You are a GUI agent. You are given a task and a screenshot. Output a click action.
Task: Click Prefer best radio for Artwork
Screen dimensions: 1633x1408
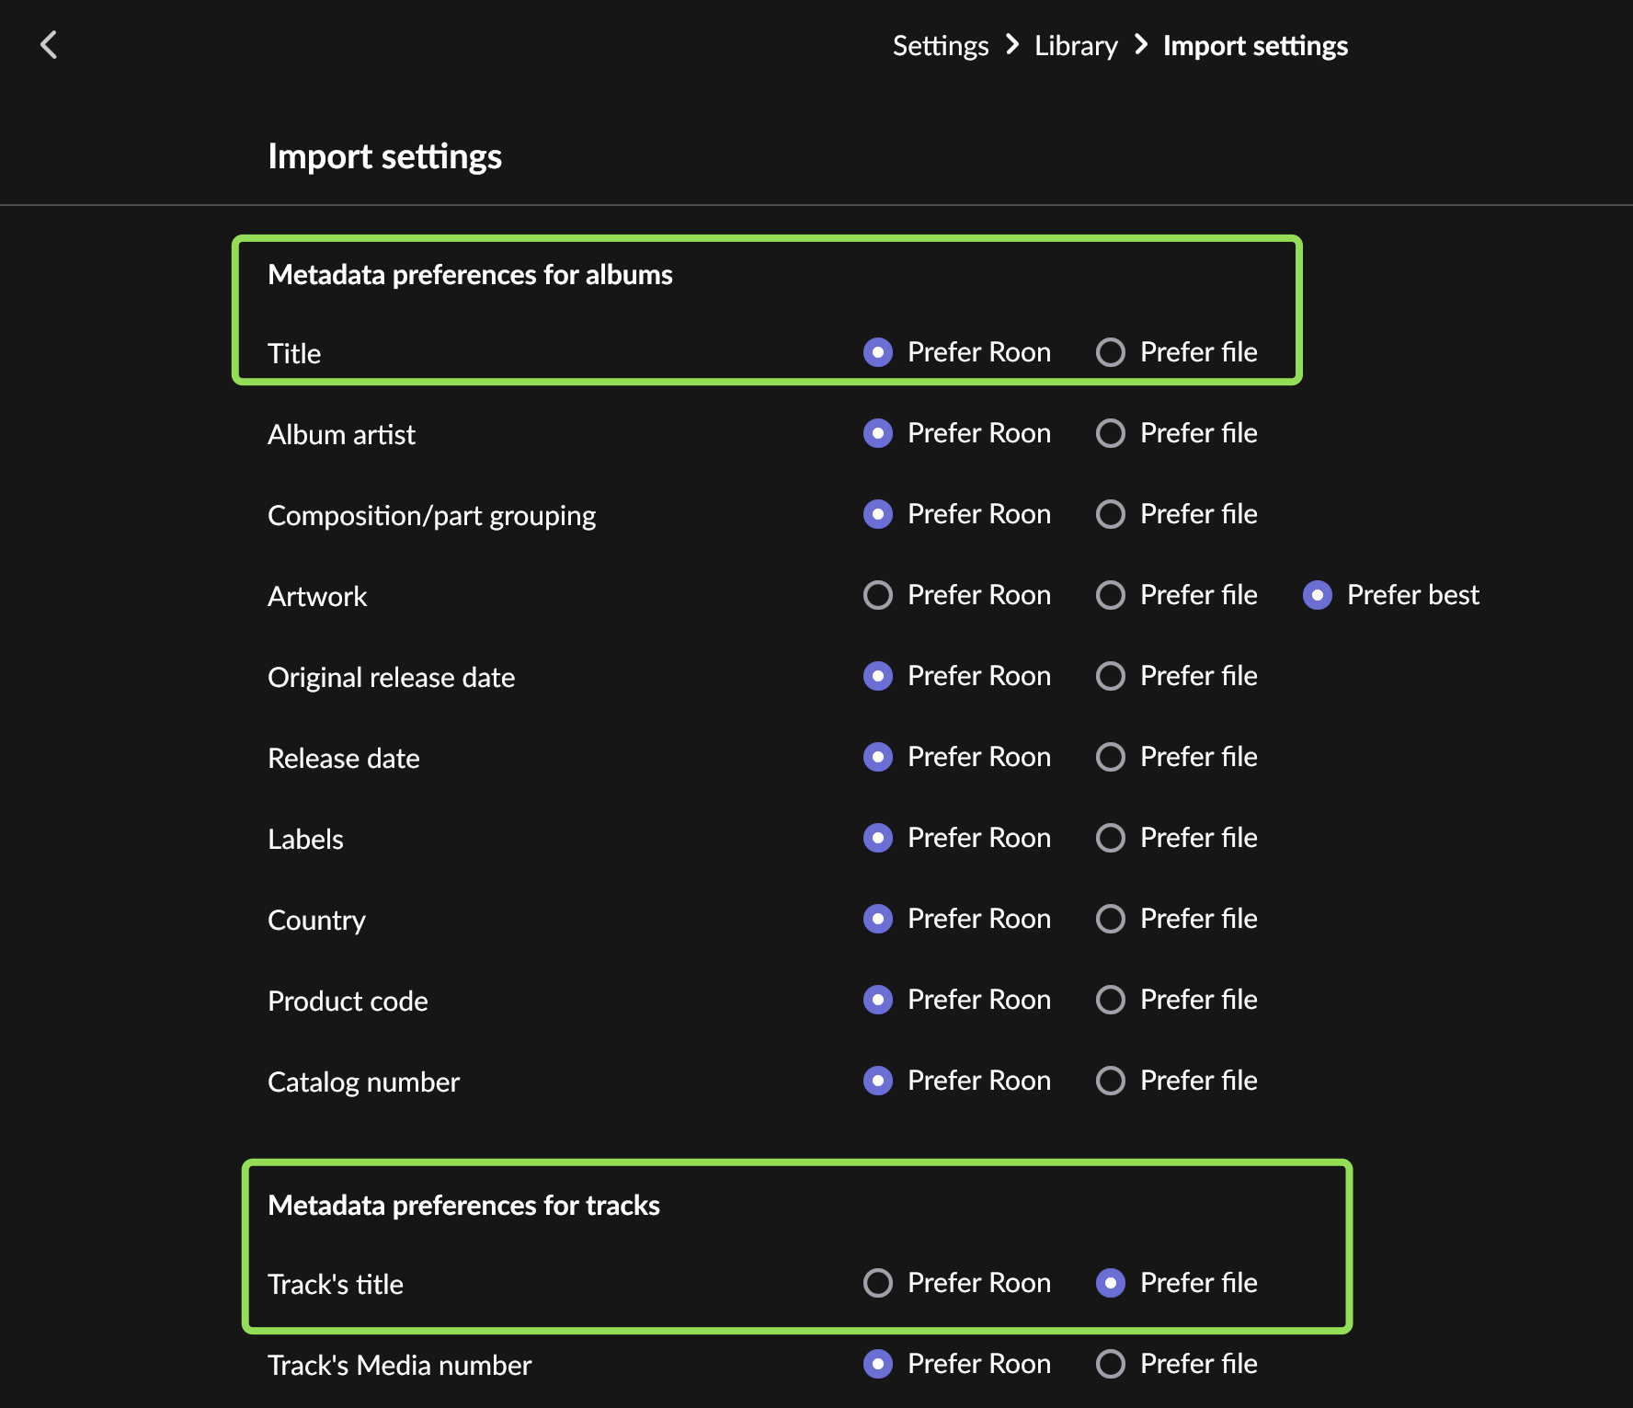[1318, 595]
